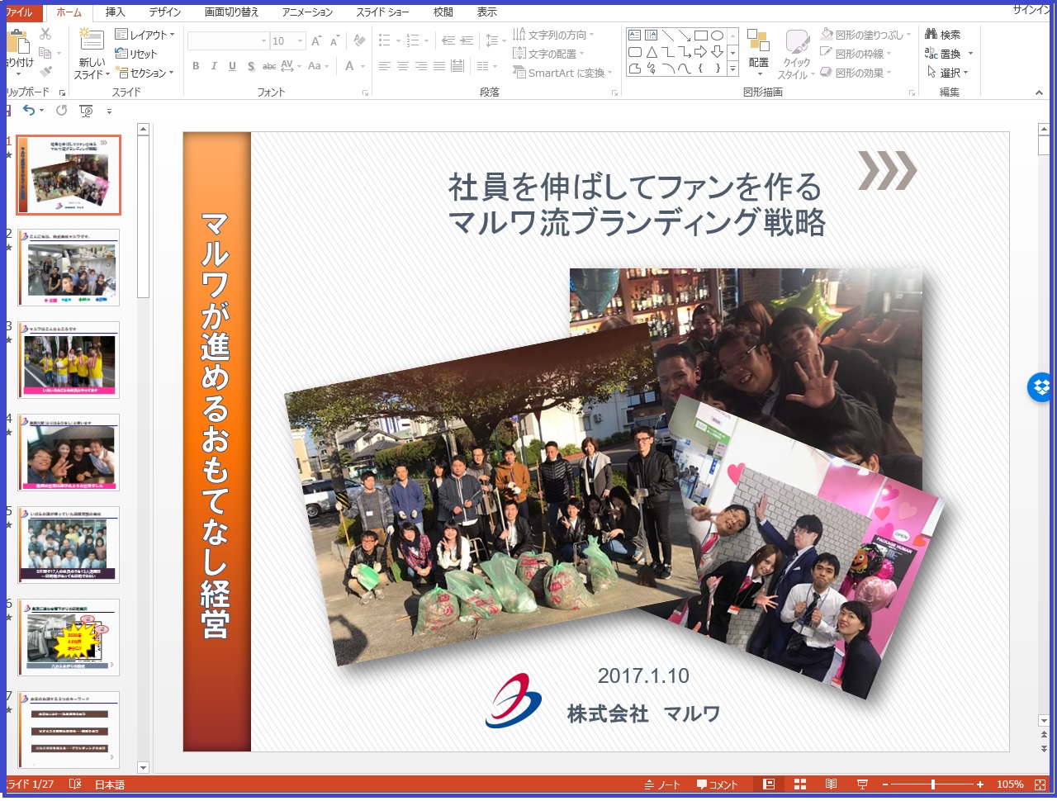Click 検索 (Find) button

943,35
